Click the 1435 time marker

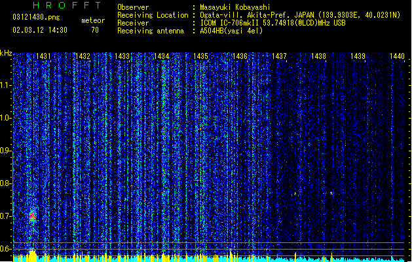point(200,56)
